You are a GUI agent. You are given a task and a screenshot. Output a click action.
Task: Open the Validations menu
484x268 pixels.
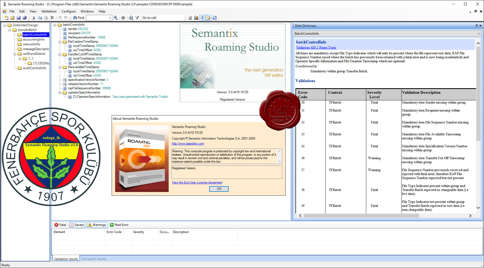49,11
